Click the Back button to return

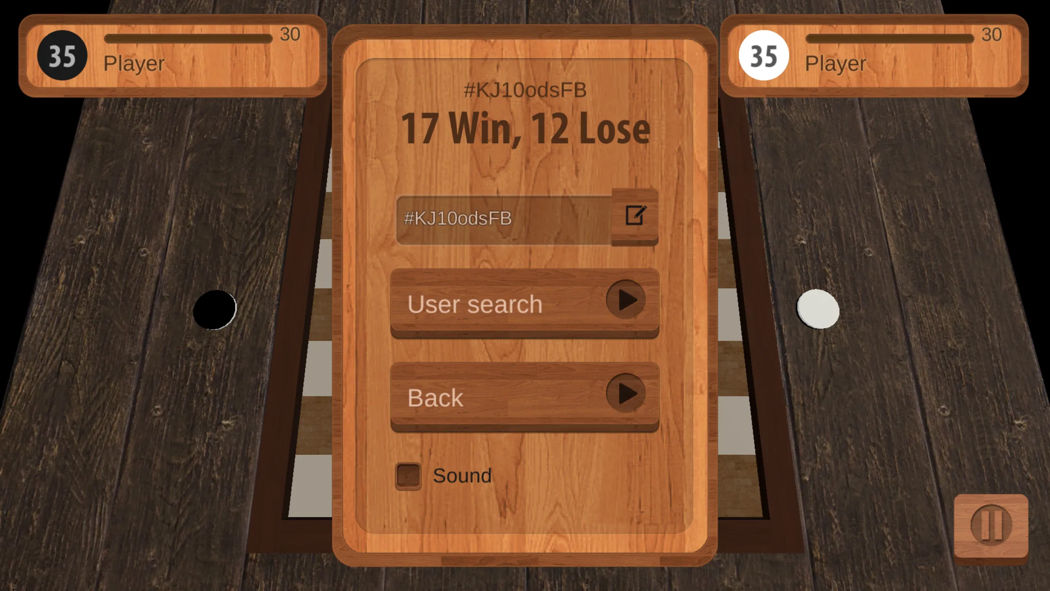[526, 398]
